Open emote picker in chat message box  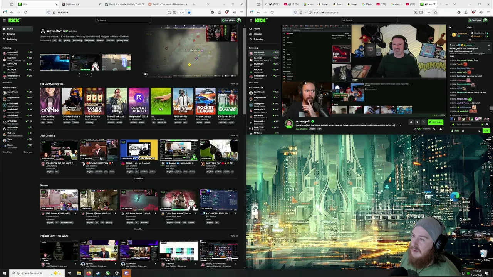[x=487, y=124]
